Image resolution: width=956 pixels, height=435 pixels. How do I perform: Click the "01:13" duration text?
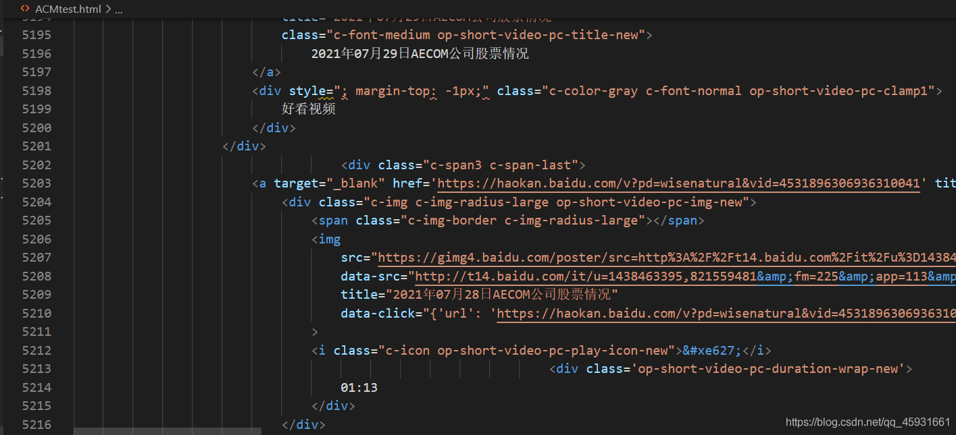[359, 388]
